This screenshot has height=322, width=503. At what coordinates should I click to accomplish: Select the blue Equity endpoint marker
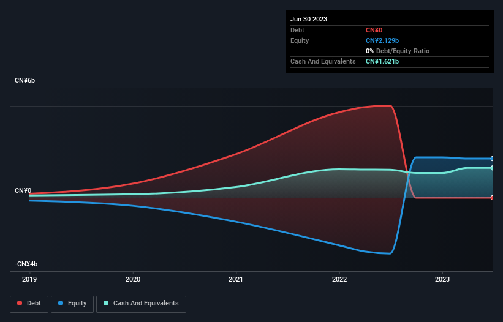[493, 159]
